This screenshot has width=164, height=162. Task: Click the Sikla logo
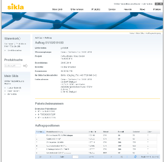pos(15,7)
